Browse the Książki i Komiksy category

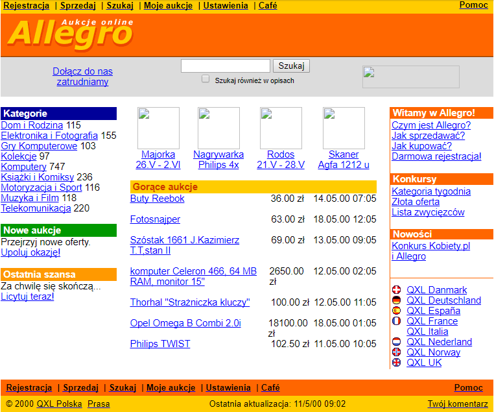pyautogui.click(x=38, y=177)
